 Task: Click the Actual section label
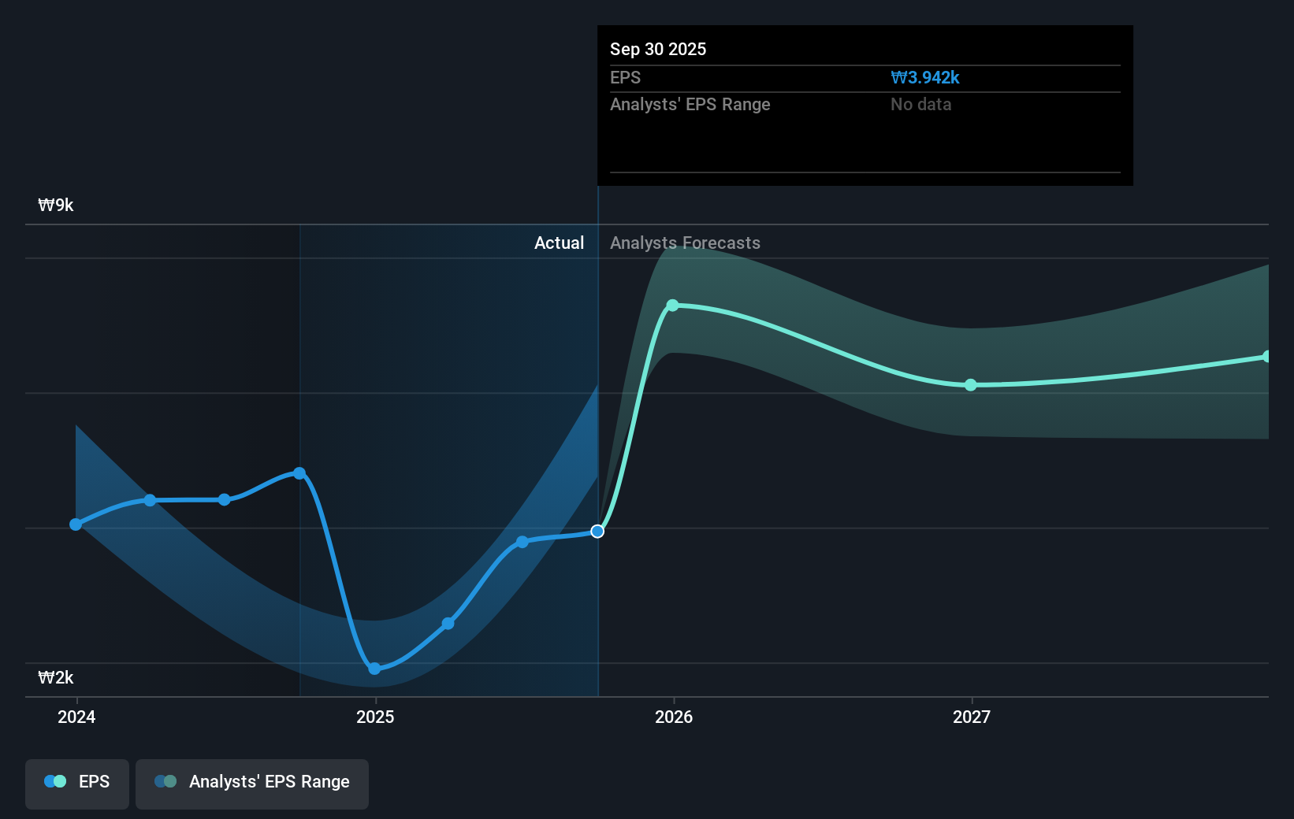pyautogui.click(x=560, y=243)
